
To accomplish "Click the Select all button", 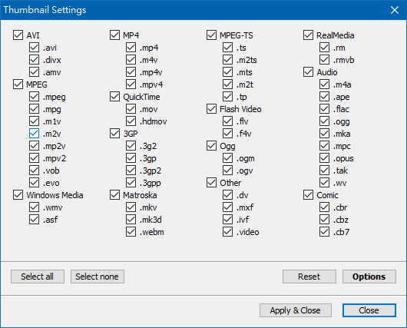I will click(x=38, y=277).
